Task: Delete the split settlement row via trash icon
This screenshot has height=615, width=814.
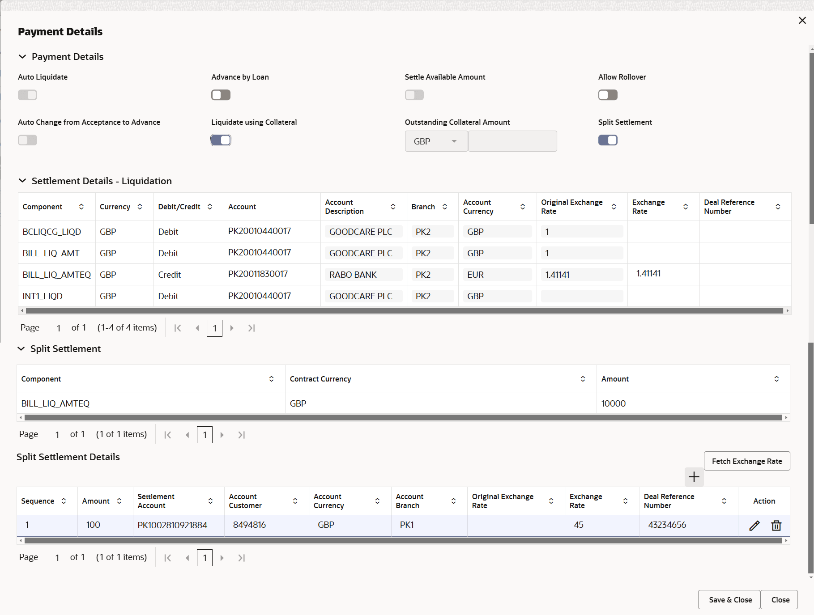Action: pos(776,525)
